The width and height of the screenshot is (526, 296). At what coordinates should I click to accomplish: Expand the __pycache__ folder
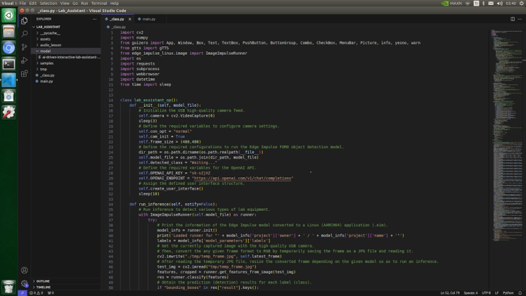(49, 33)
